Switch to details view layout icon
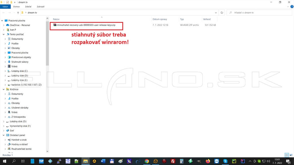The height and width of the screenshot is (165, 294). [x=287, y=155]
